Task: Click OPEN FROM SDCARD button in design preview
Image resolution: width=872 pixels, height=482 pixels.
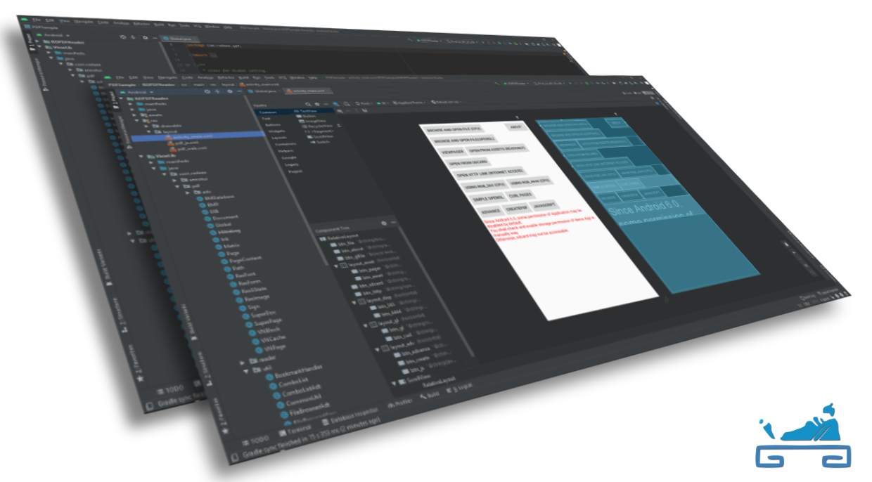Action: tap(468, 162)
